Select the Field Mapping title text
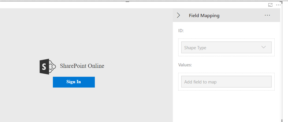The height and width of the screenshot is (122, 288). [x=204, y=16]
